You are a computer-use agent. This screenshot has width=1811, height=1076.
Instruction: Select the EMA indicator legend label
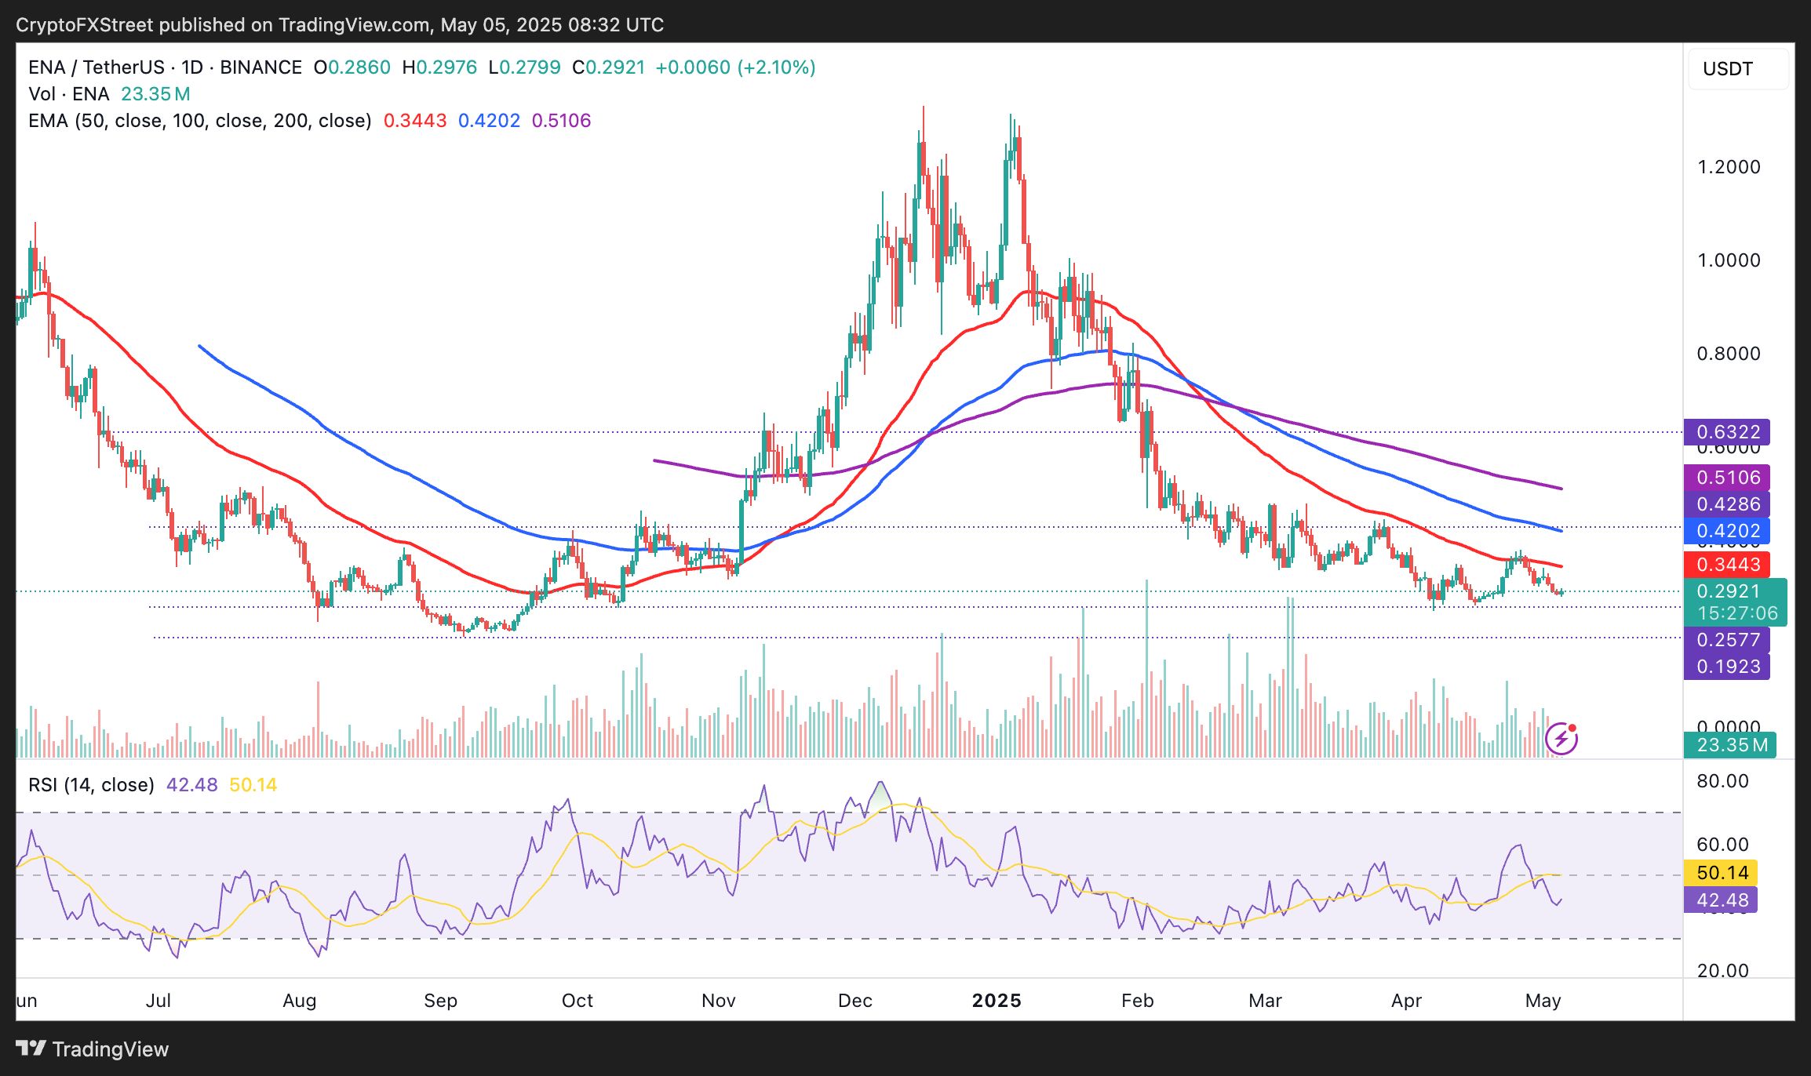point(199,121)
